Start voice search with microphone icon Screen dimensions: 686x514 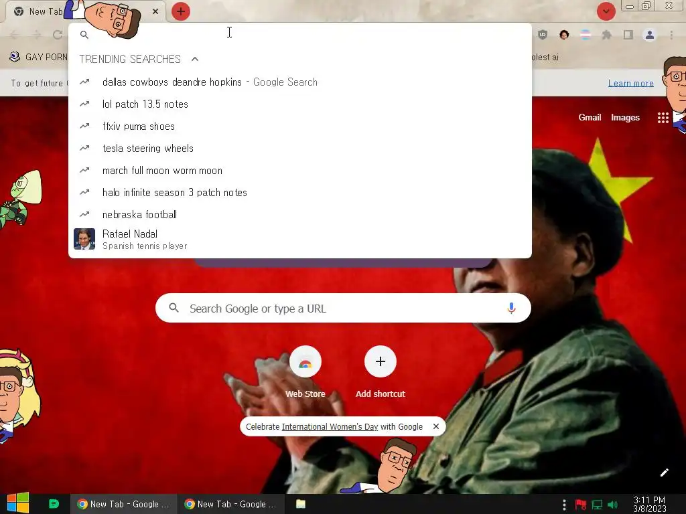tap(511, 308)
